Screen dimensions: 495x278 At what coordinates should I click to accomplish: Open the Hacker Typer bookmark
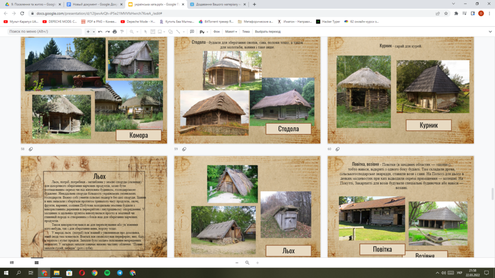point(328,22)
